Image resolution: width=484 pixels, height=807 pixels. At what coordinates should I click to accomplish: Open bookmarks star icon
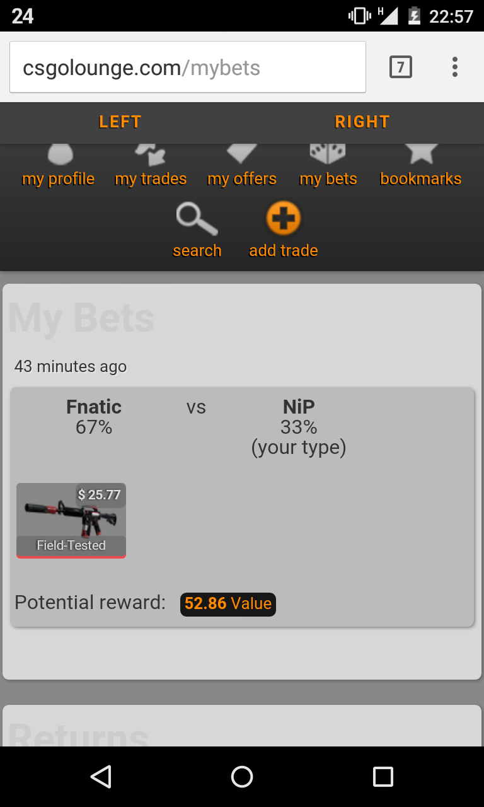click(x=420, y=154)
